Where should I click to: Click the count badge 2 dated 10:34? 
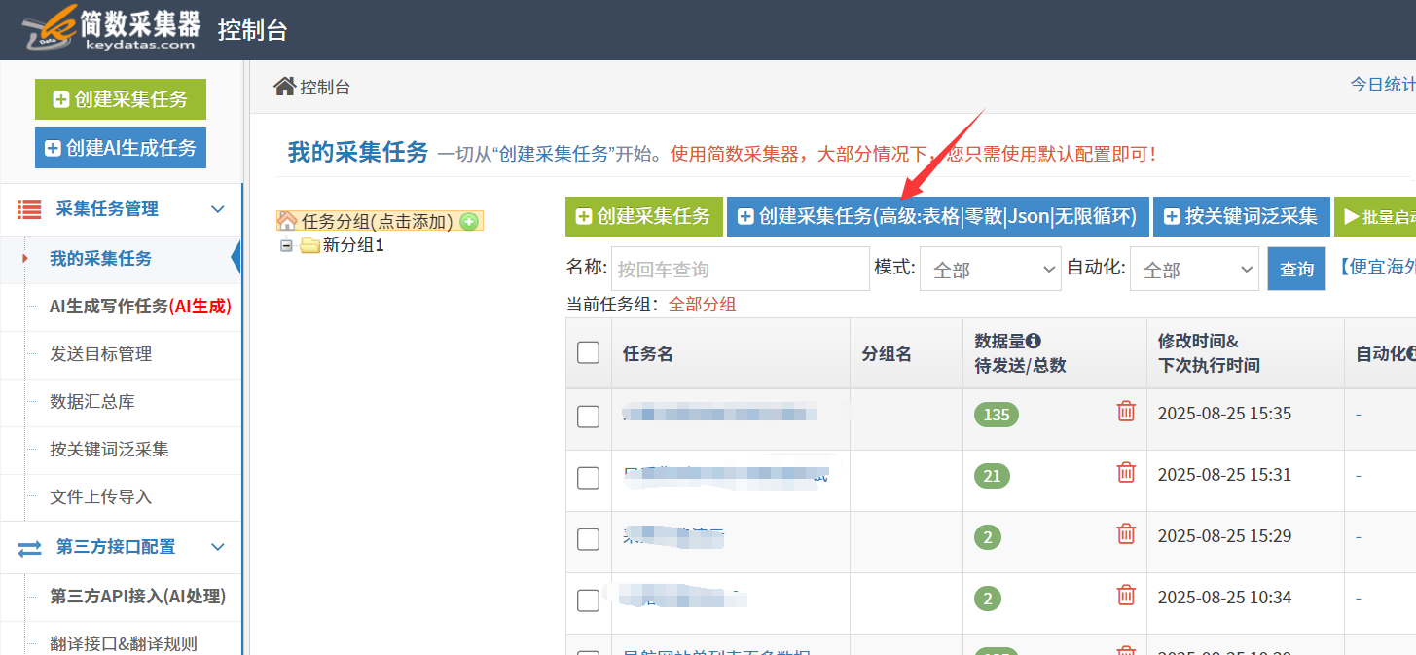point(987,599)
